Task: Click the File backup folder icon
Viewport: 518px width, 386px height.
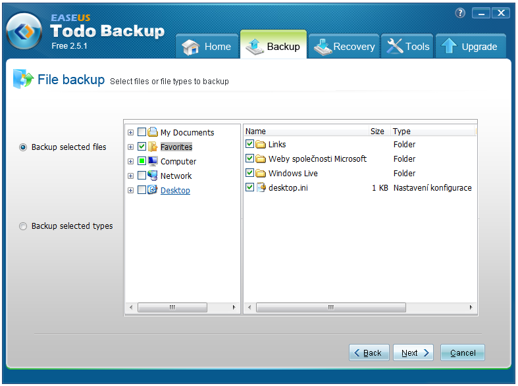Action: coord(23,79)
